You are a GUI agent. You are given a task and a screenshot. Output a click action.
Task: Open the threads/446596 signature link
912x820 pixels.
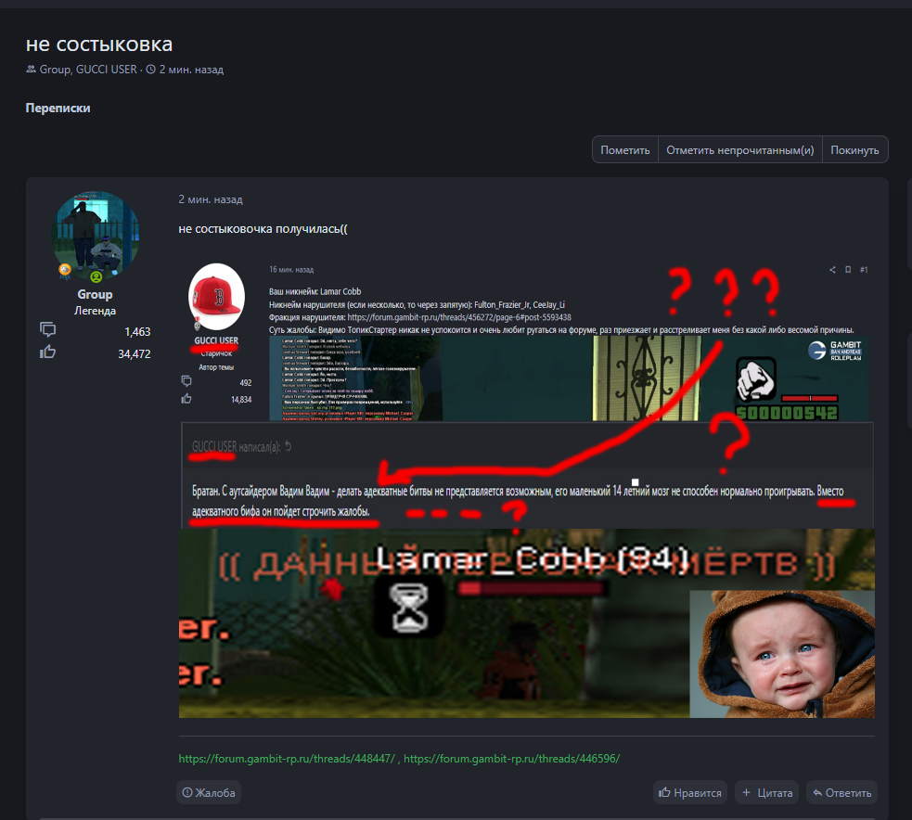pyautogui.click(x=512, y=758)
